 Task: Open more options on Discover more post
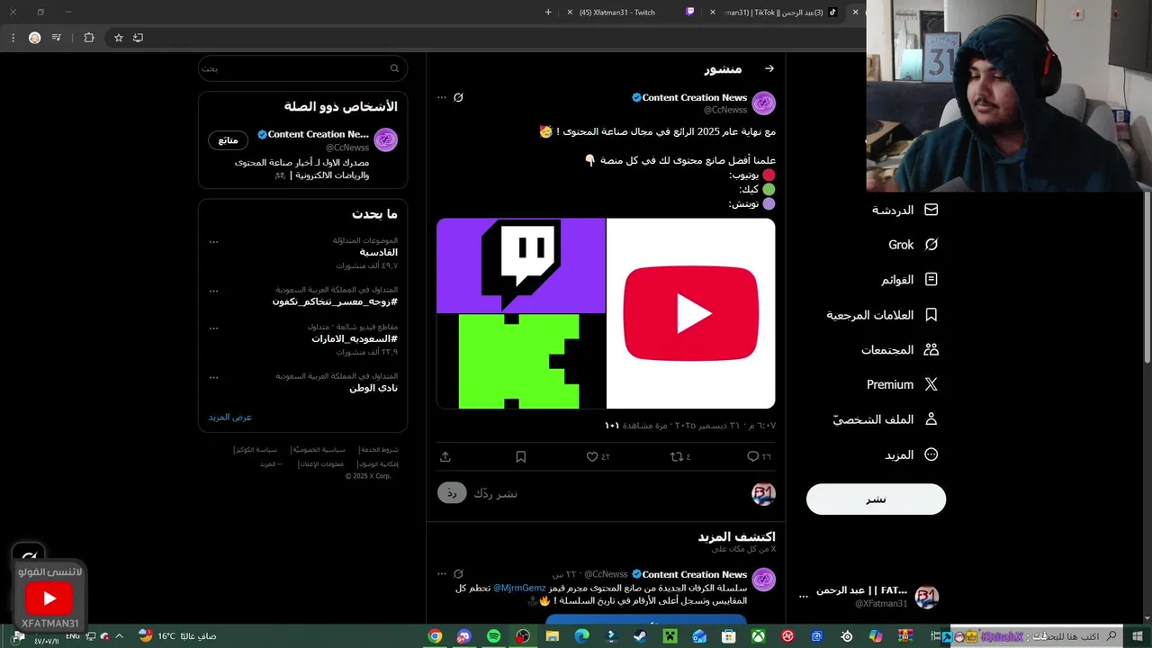(441, 574)
